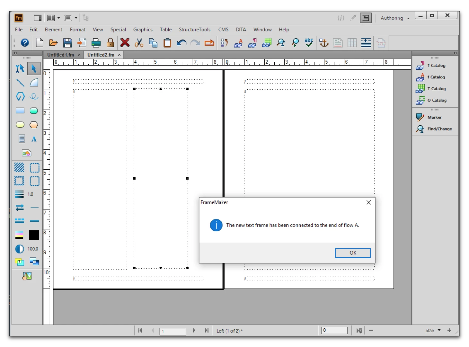Collapse the left tools panel
The height and width of the screenshot is (347, 469).
click(x=15, y=53)
